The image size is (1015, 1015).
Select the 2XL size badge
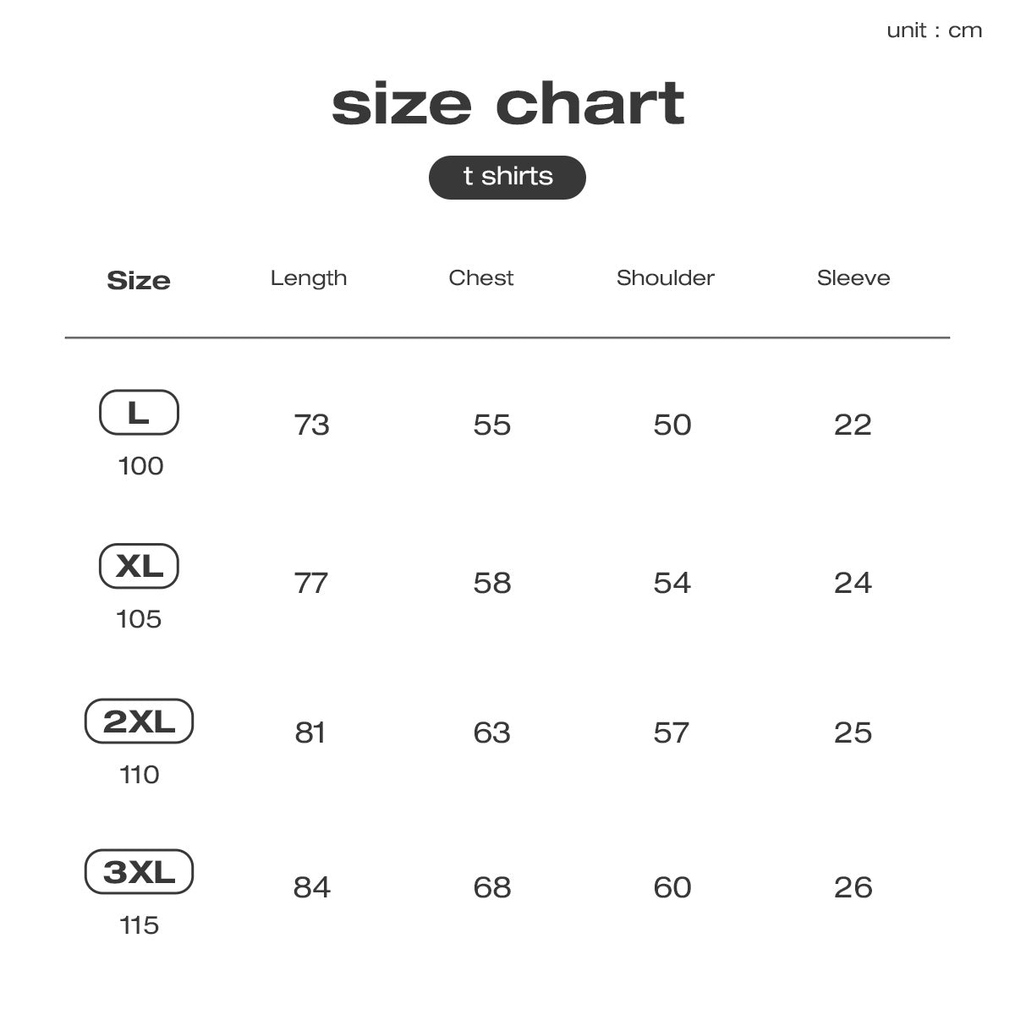(x=139, y=721)
